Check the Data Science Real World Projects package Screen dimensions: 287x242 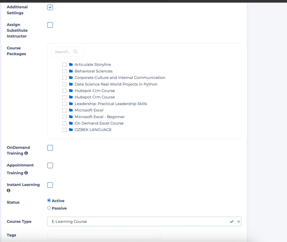[x=65, y=84]
